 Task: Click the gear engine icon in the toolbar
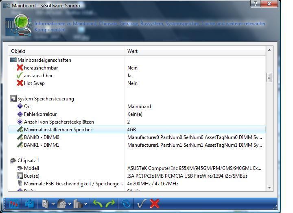pos(62,204)
